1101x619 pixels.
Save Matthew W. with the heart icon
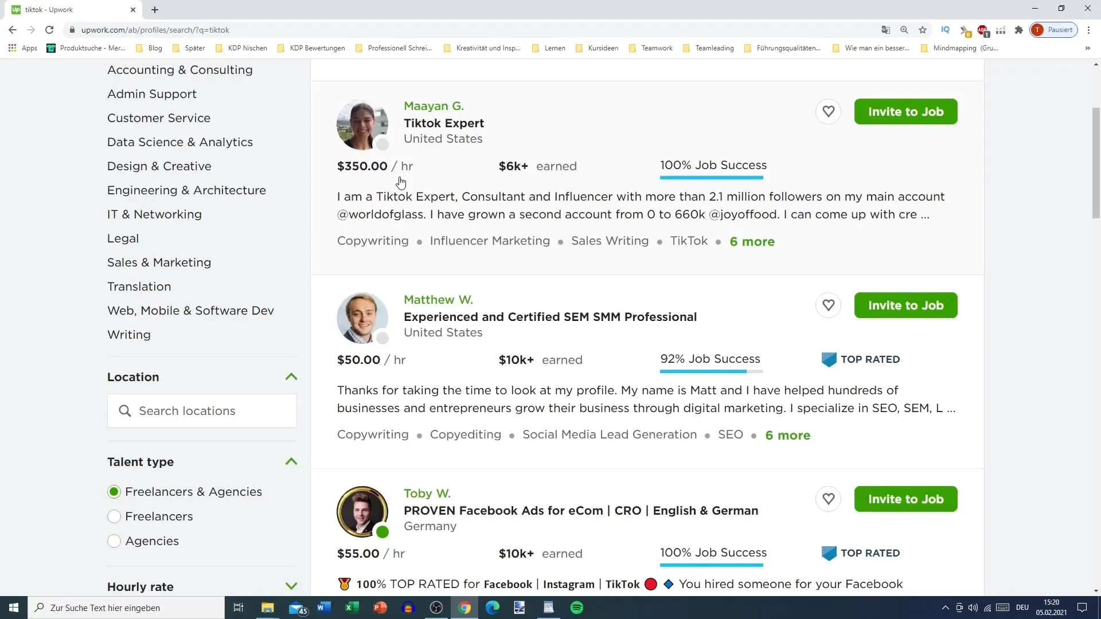pyautogui.click(x=828, y=305)
